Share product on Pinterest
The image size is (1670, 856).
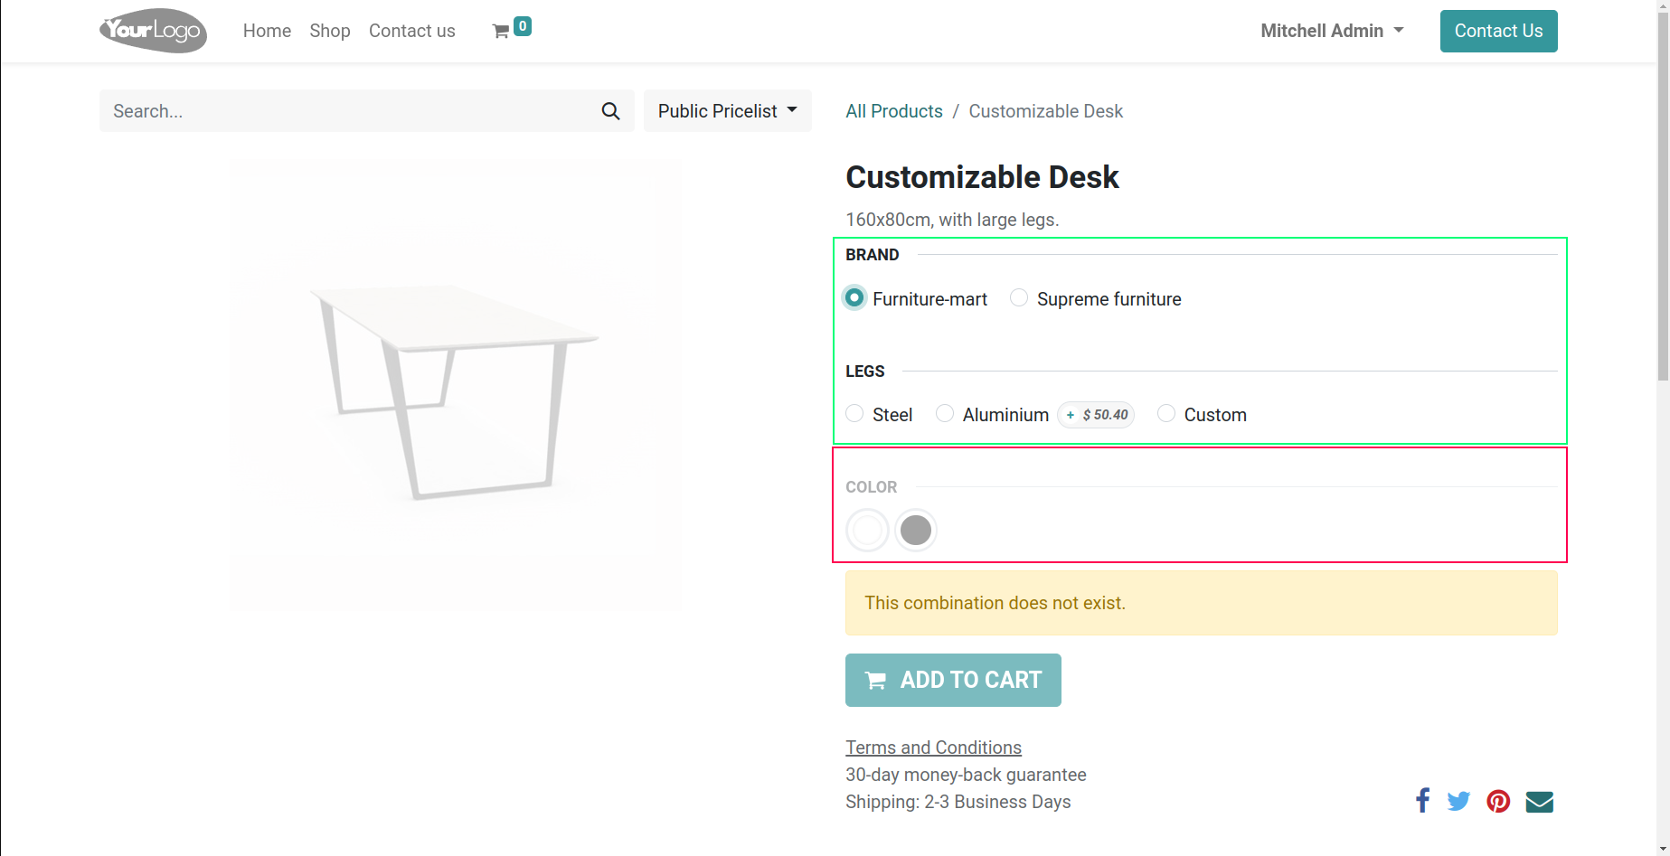click(x=1498, y=801)
